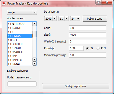Viewport: 114px width, 94px height.
Task: Select COGNOR in the stock list
Action: point(20,48)
